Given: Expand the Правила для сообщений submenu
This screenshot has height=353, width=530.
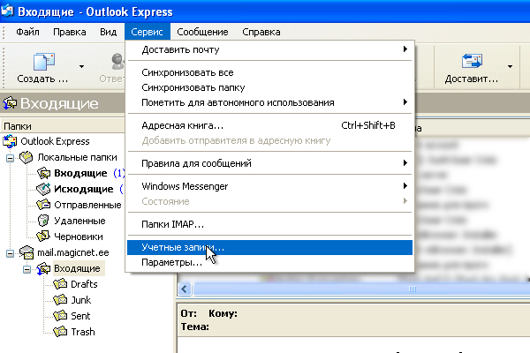Looking at the screenshot, I should 269,163.
